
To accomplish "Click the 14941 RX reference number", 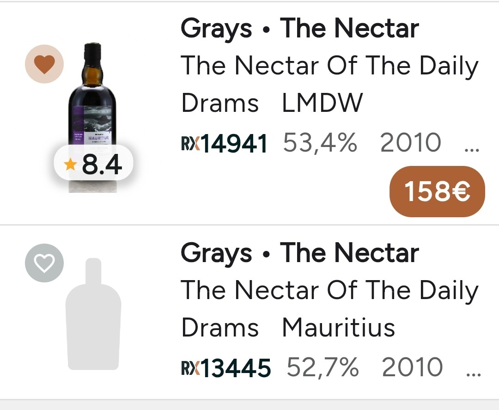I will point(234,143).
